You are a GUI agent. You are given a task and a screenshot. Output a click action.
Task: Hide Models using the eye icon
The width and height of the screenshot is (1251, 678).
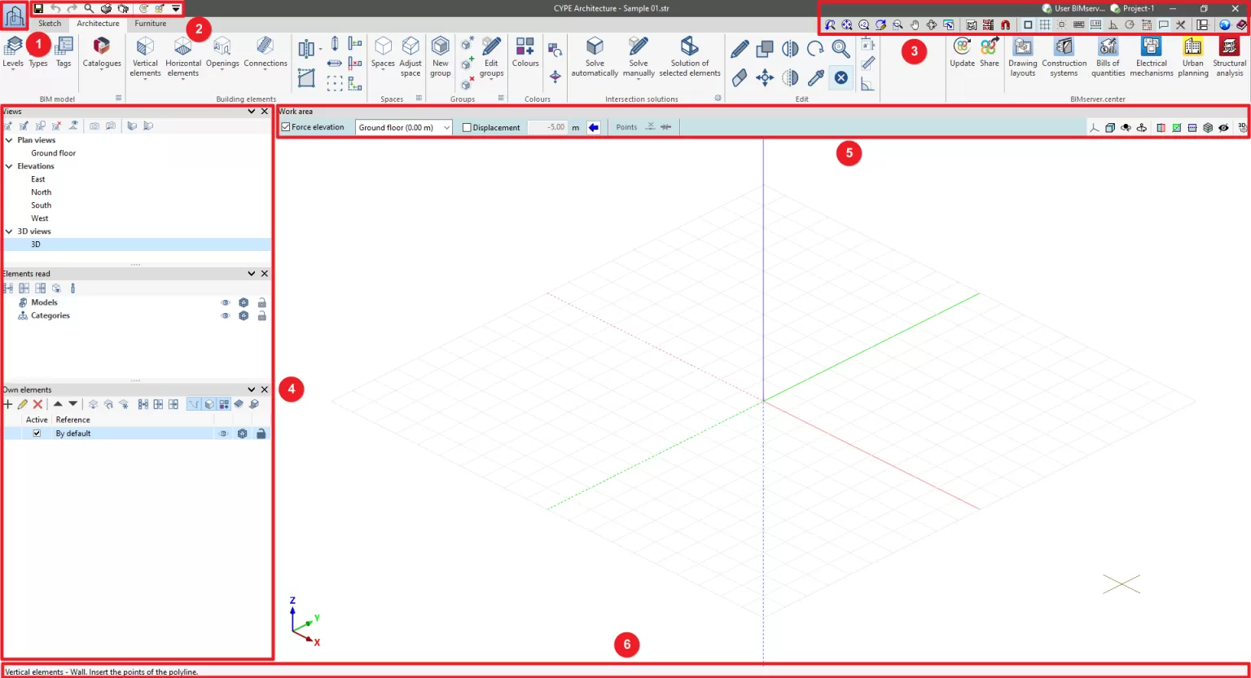click(x=226, y=302)
